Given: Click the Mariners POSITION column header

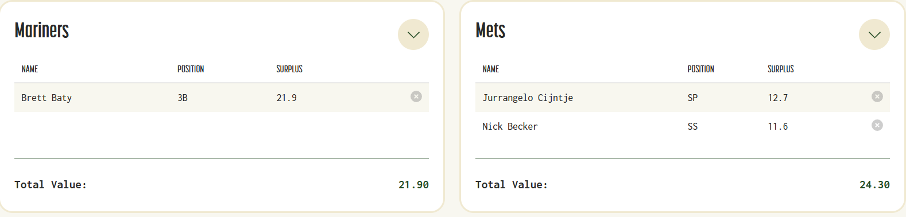Looking at the screenshot, I should click(x=191, y=69).
